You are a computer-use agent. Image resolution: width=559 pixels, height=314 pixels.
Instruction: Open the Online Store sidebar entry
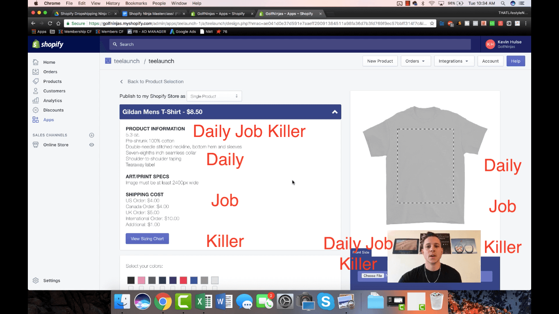click(56, 145)
